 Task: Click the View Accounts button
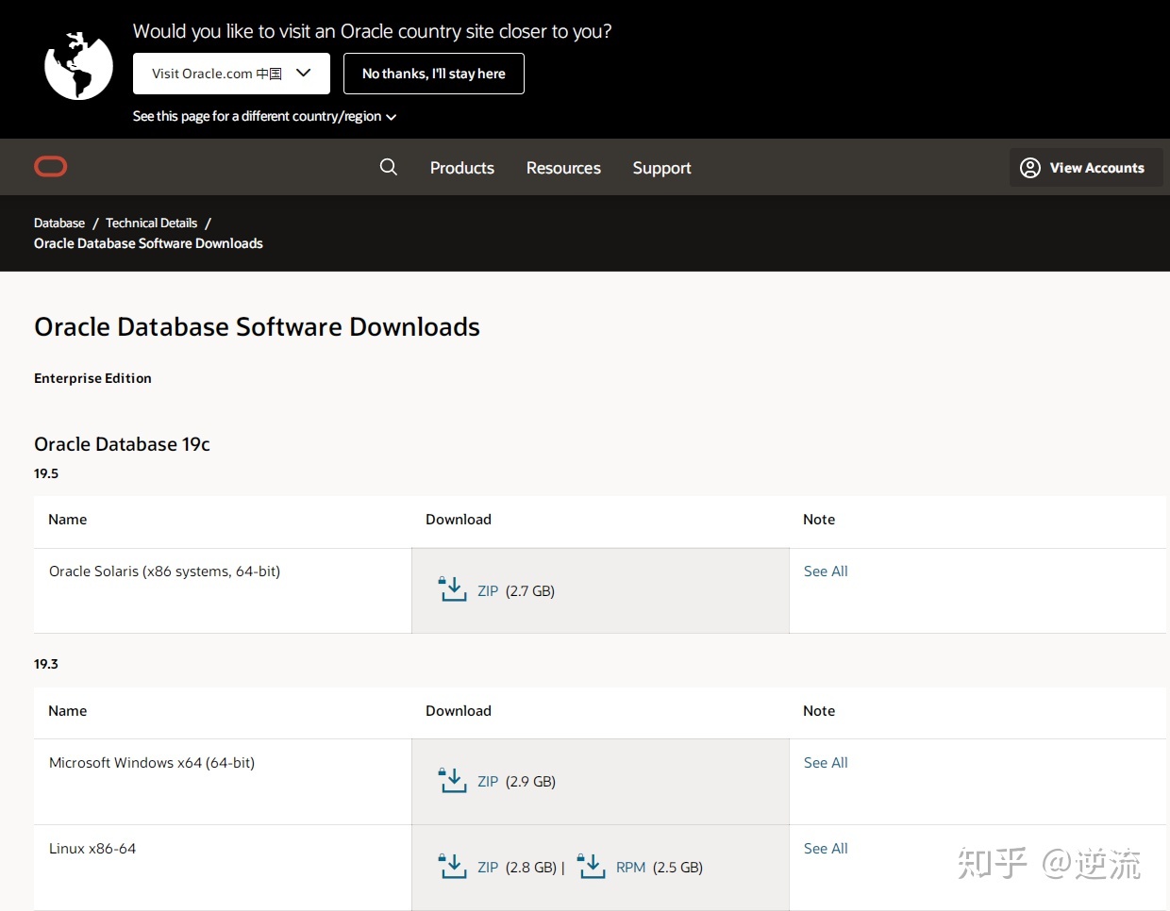[1086, 168]
